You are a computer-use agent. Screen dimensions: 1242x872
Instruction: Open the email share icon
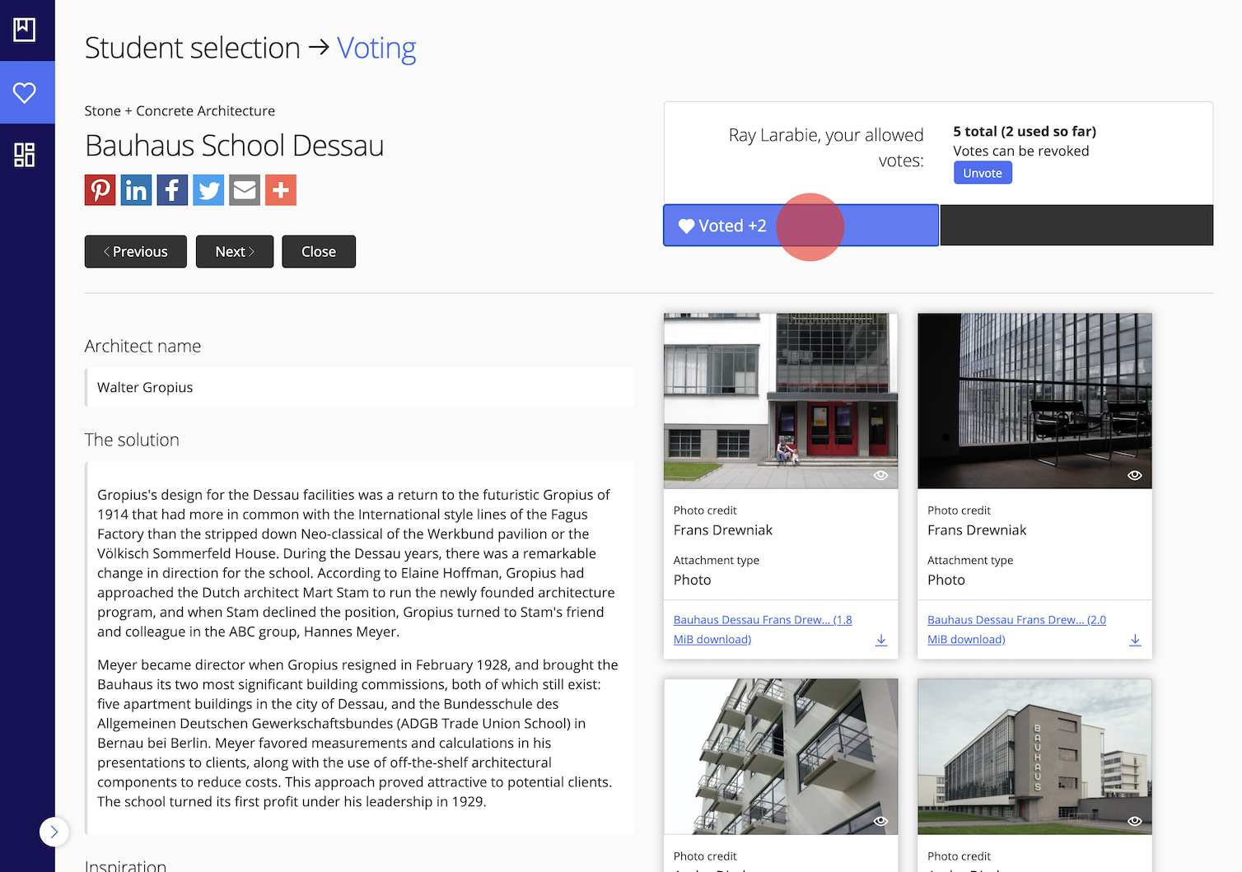coord(245,189)
